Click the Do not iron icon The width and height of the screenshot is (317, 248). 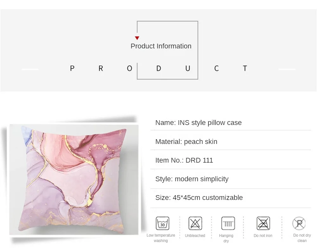click(263, 223)
